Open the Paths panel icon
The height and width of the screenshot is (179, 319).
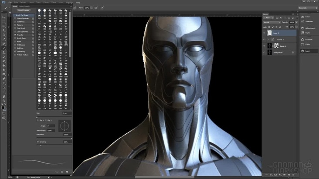pyautogui.click(x=303, y=44)
